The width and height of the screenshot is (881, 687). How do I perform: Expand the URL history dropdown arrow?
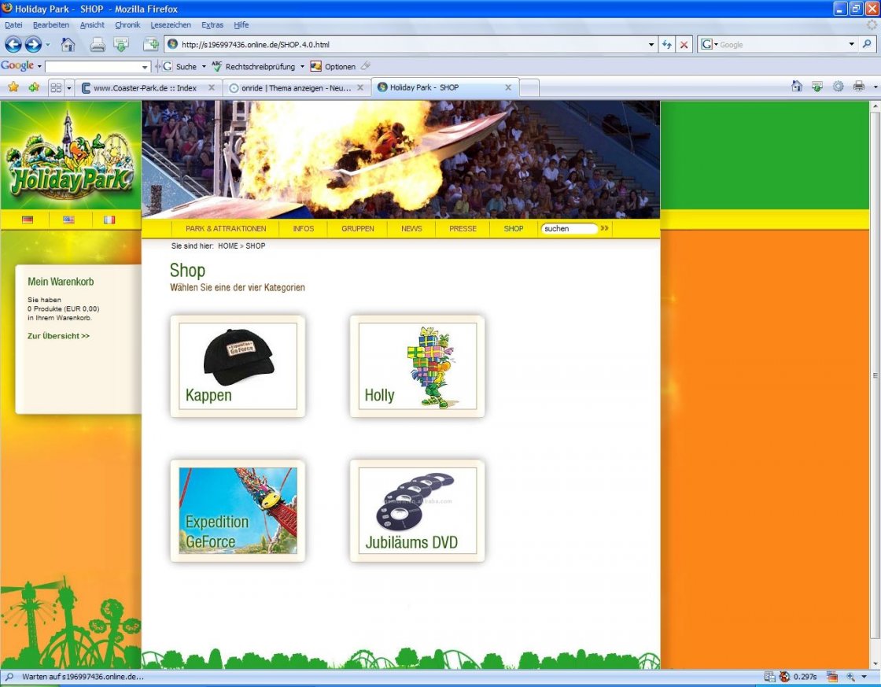(651, 44)
